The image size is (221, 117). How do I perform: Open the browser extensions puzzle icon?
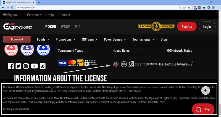pos(204,8)
